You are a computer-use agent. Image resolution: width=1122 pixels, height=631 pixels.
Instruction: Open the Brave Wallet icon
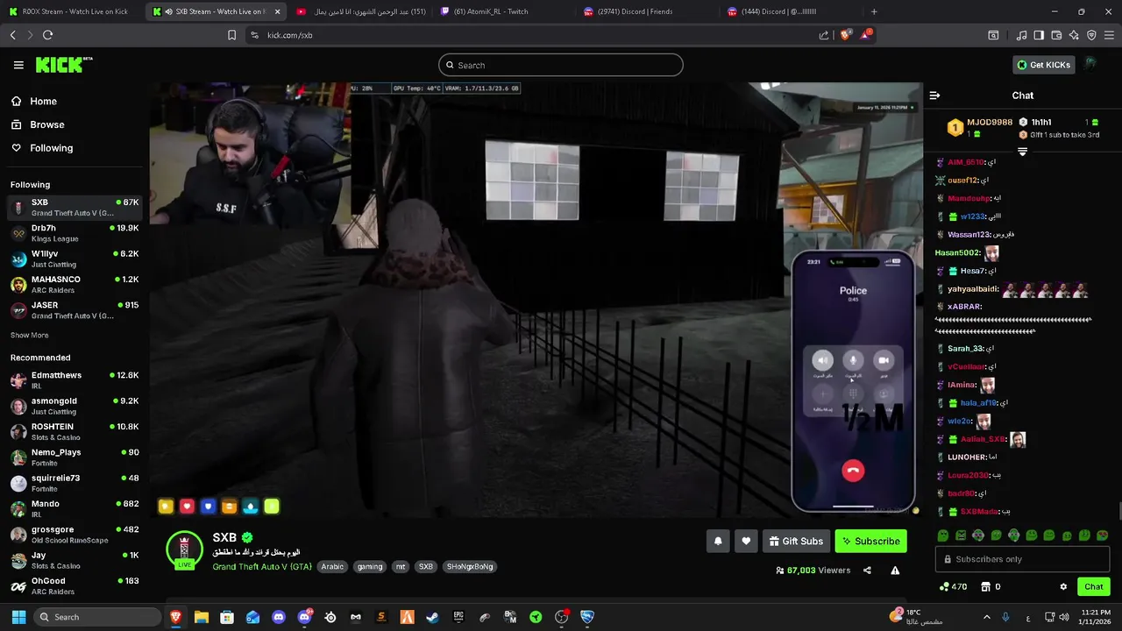point(1056,35)
